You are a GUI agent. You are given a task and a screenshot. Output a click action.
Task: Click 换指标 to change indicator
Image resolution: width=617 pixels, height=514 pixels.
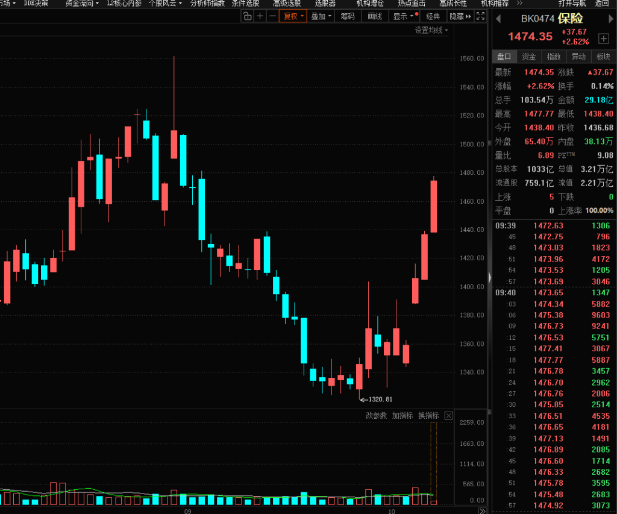pos(428,416)
